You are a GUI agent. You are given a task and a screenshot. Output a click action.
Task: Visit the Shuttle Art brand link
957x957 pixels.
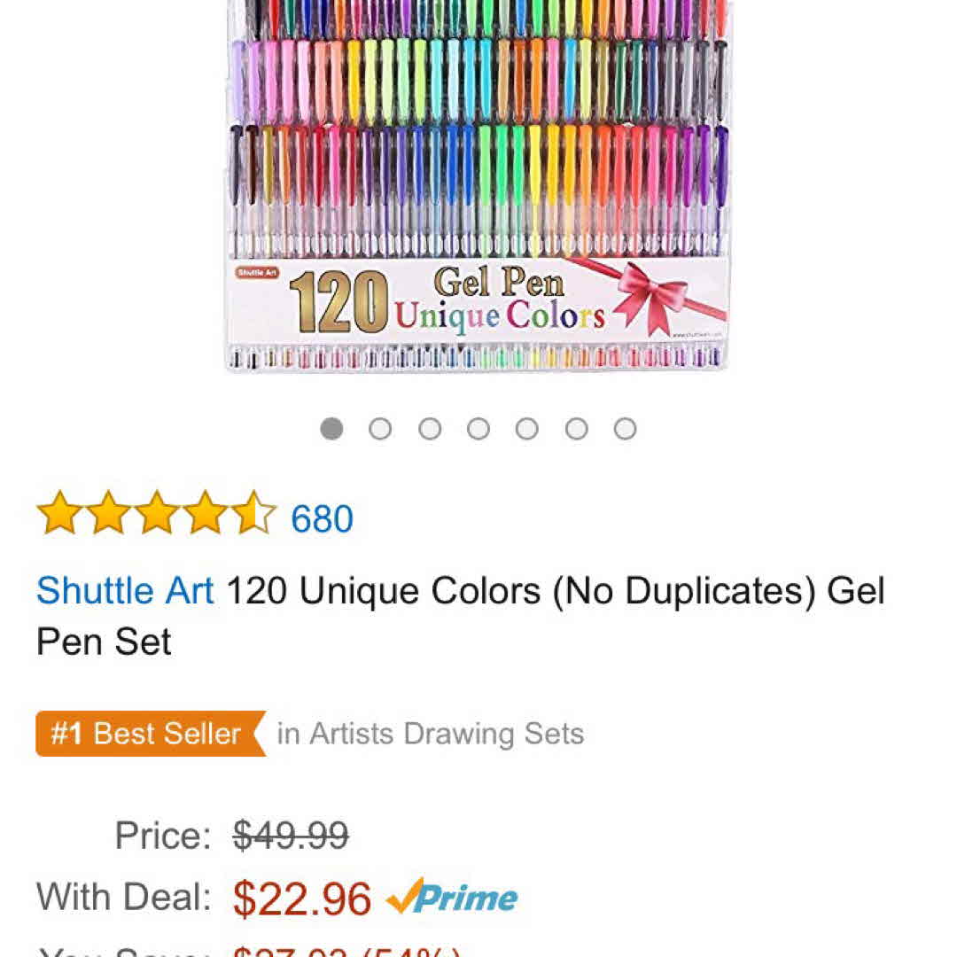click(125, 590)
